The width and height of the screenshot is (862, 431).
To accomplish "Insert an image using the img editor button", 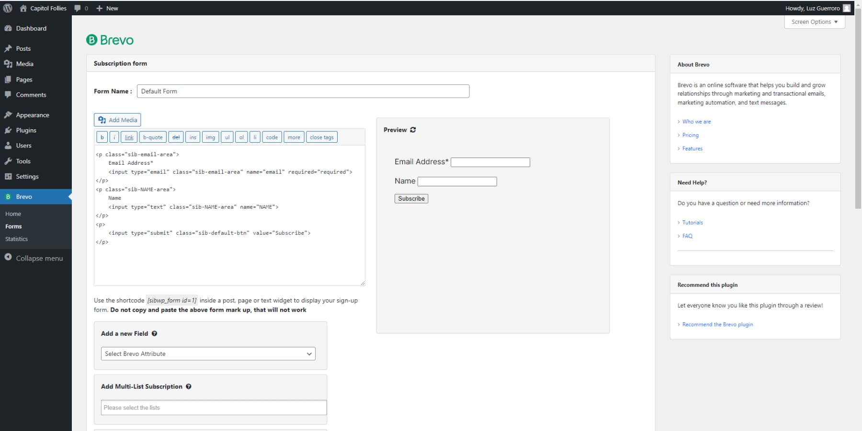I will click(210, 137).
